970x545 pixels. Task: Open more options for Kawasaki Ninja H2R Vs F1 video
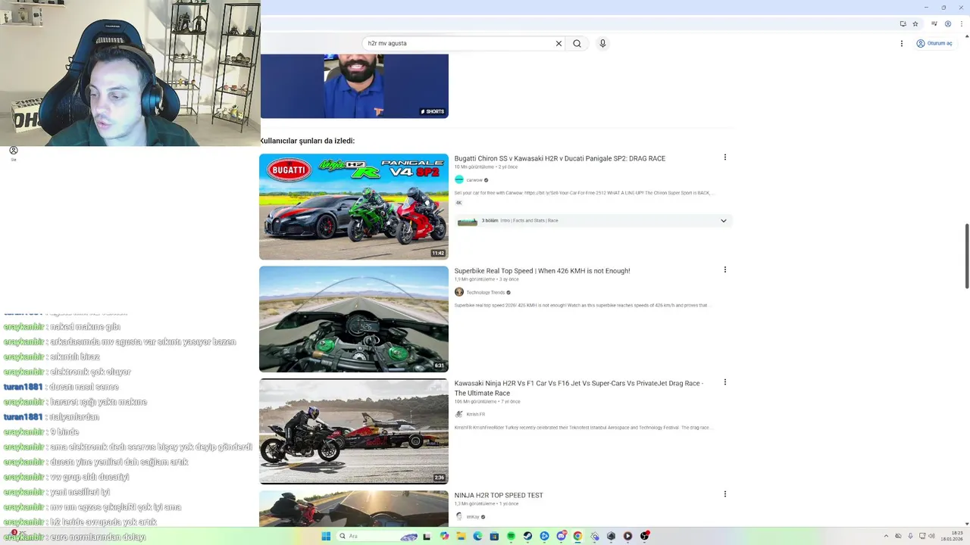pos(725,382)
